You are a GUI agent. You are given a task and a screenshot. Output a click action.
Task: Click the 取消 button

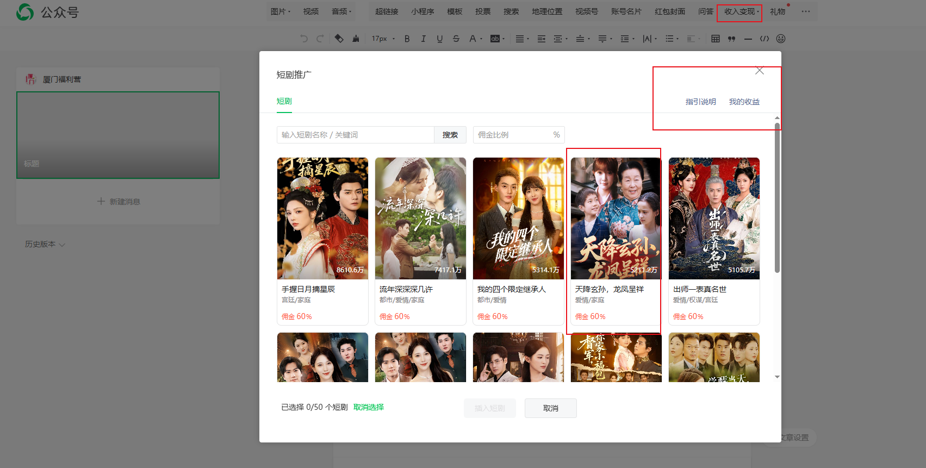(551, 408)
